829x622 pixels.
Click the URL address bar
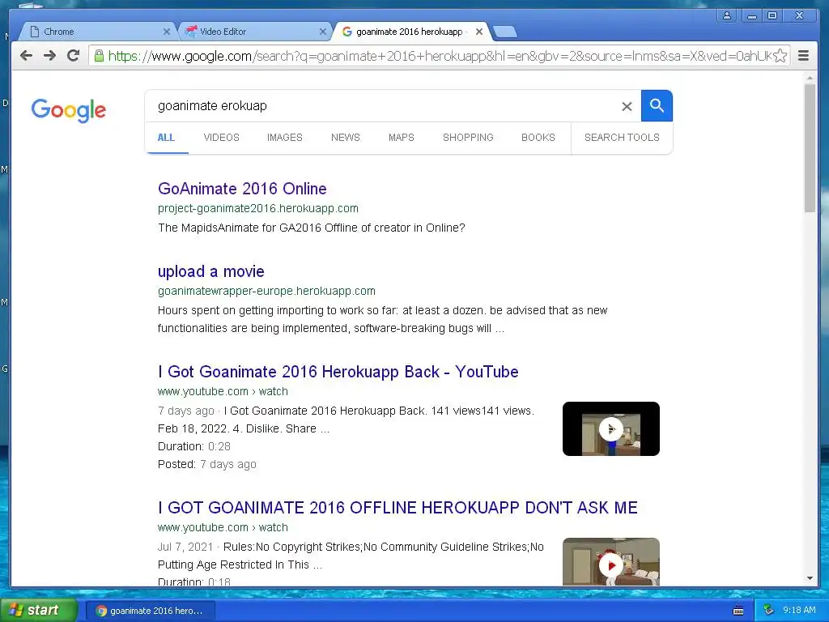coord(439,56)
